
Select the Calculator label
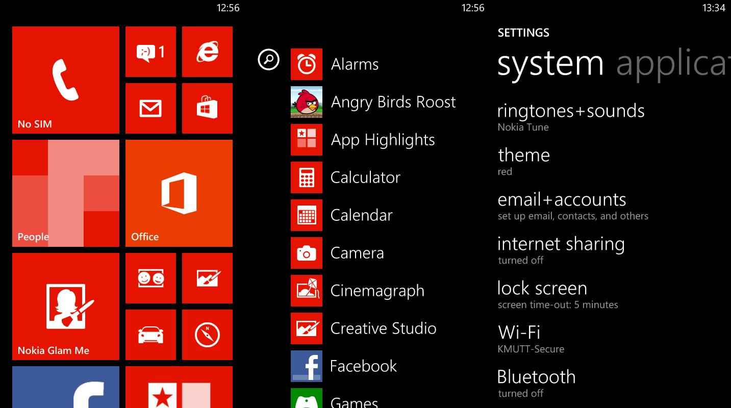(365, 177)
